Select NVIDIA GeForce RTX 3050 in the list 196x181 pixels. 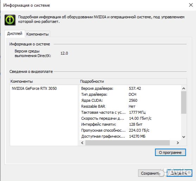pyautogui.click(x=34, y=88)
